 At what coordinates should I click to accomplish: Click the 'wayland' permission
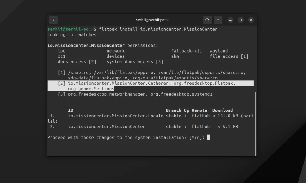pyautogui.click(x=219, y=51)
